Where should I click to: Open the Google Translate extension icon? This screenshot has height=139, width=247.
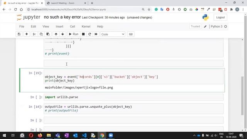pyautogui.click(x=162, y=9)
